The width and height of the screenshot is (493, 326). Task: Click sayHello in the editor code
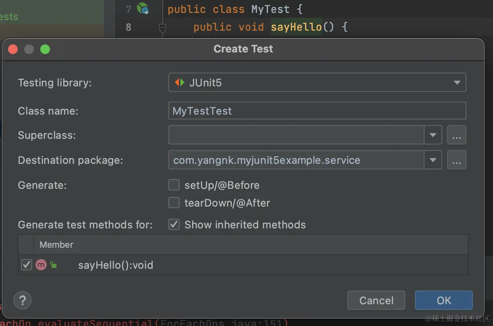pyautogui.click(x=296, y=27)
